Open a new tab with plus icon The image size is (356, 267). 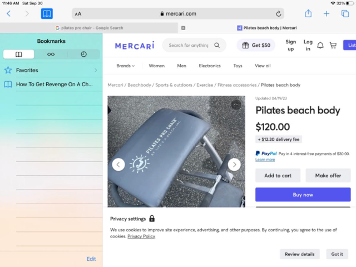pos(326,14)
